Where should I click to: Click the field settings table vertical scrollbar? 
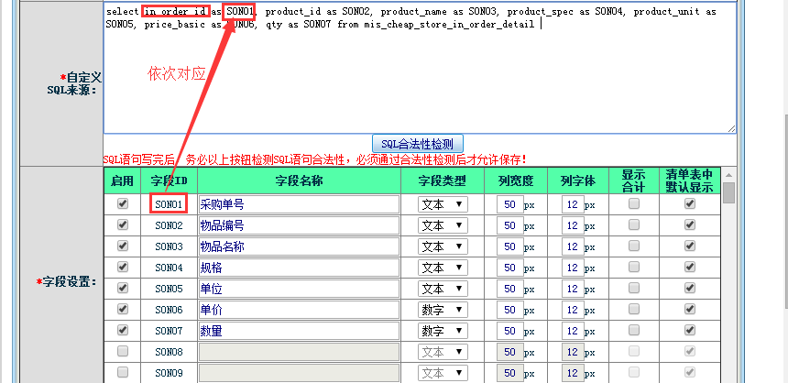[728, 275]
